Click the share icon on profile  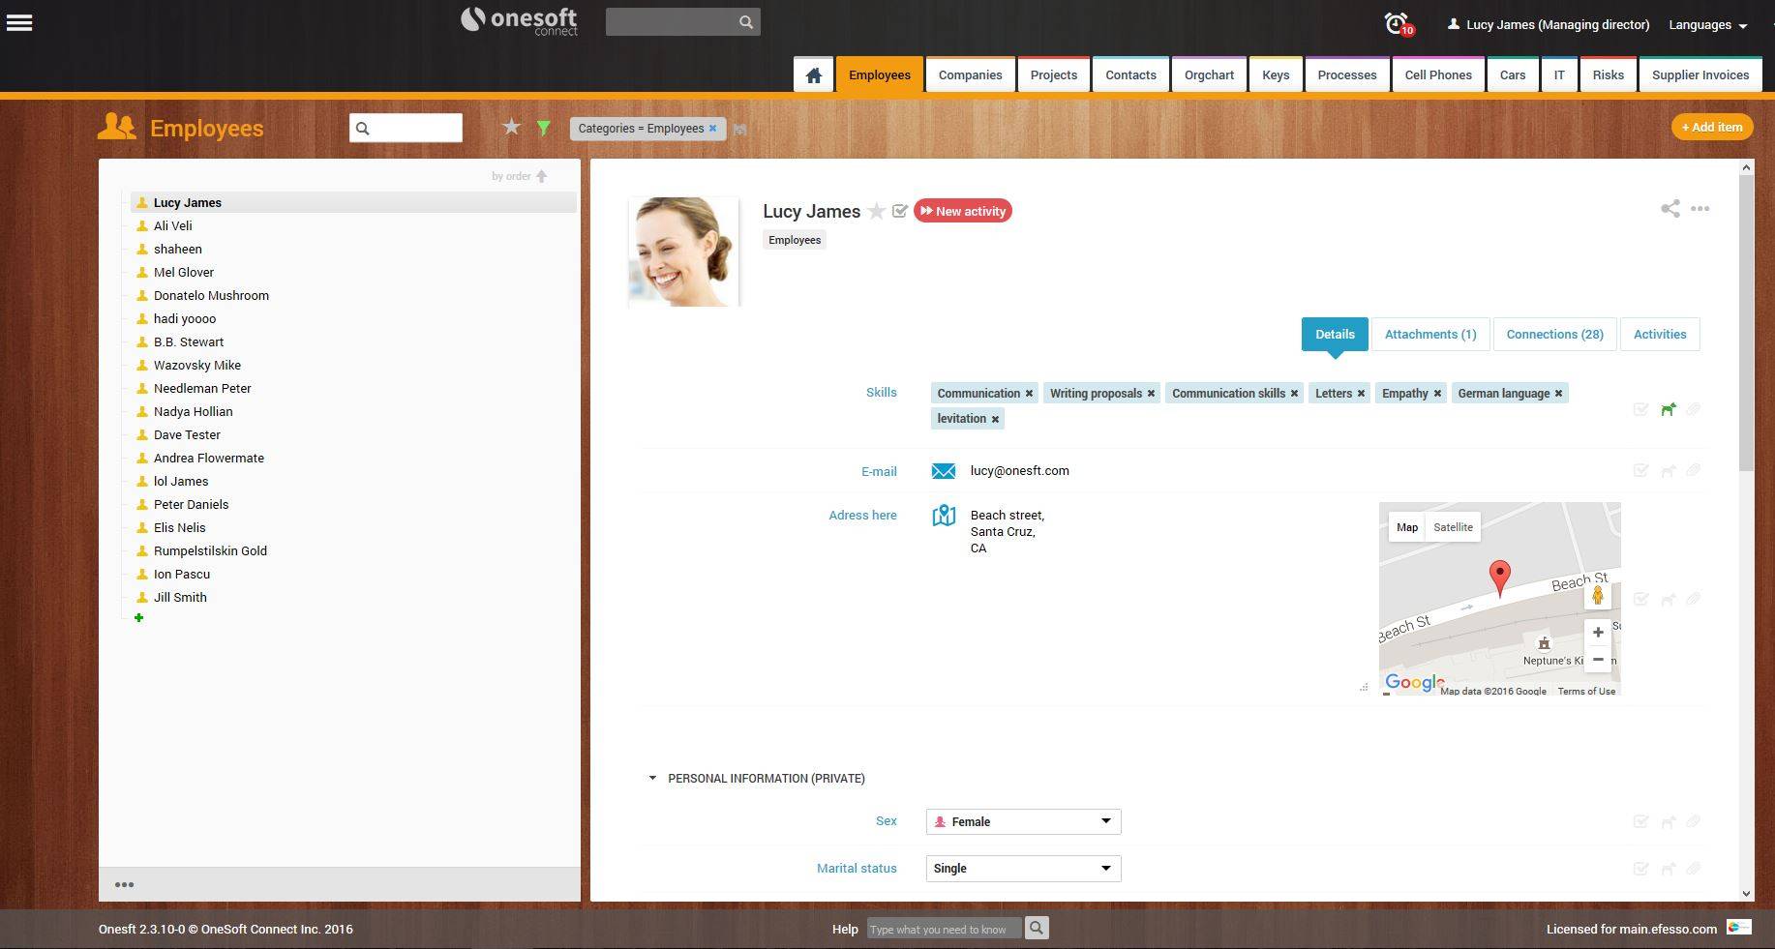point(1670,209)
